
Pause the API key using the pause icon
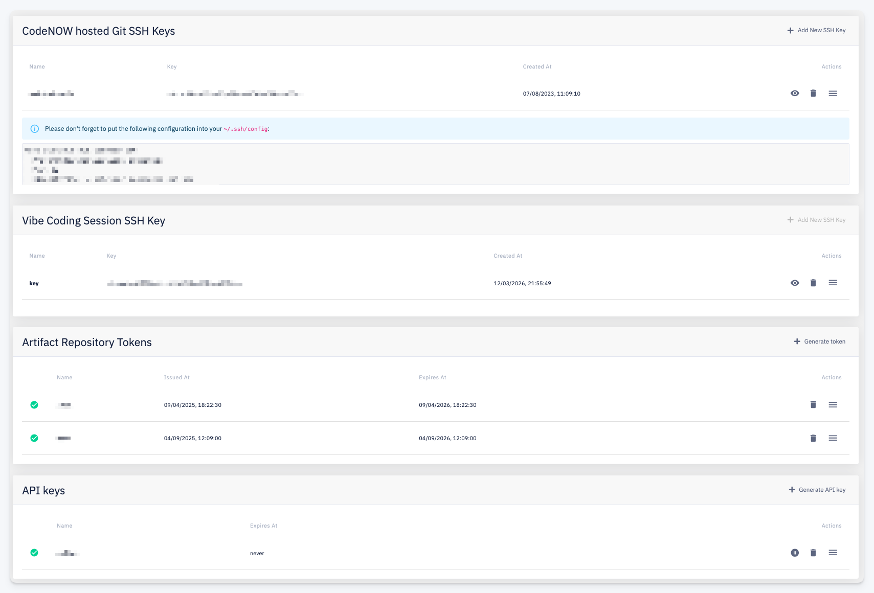click(x=795, y=553)
